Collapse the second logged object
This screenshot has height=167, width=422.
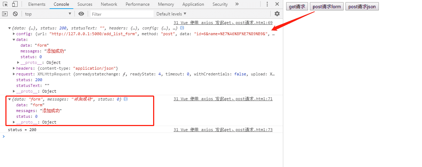tap(10, 99)
